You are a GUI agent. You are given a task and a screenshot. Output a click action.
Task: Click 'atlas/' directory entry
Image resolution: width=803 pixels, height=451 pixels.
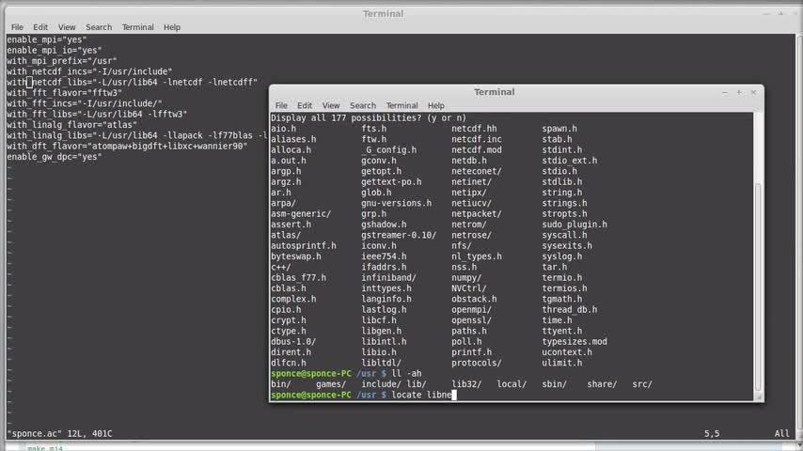(x=286, y=235)
